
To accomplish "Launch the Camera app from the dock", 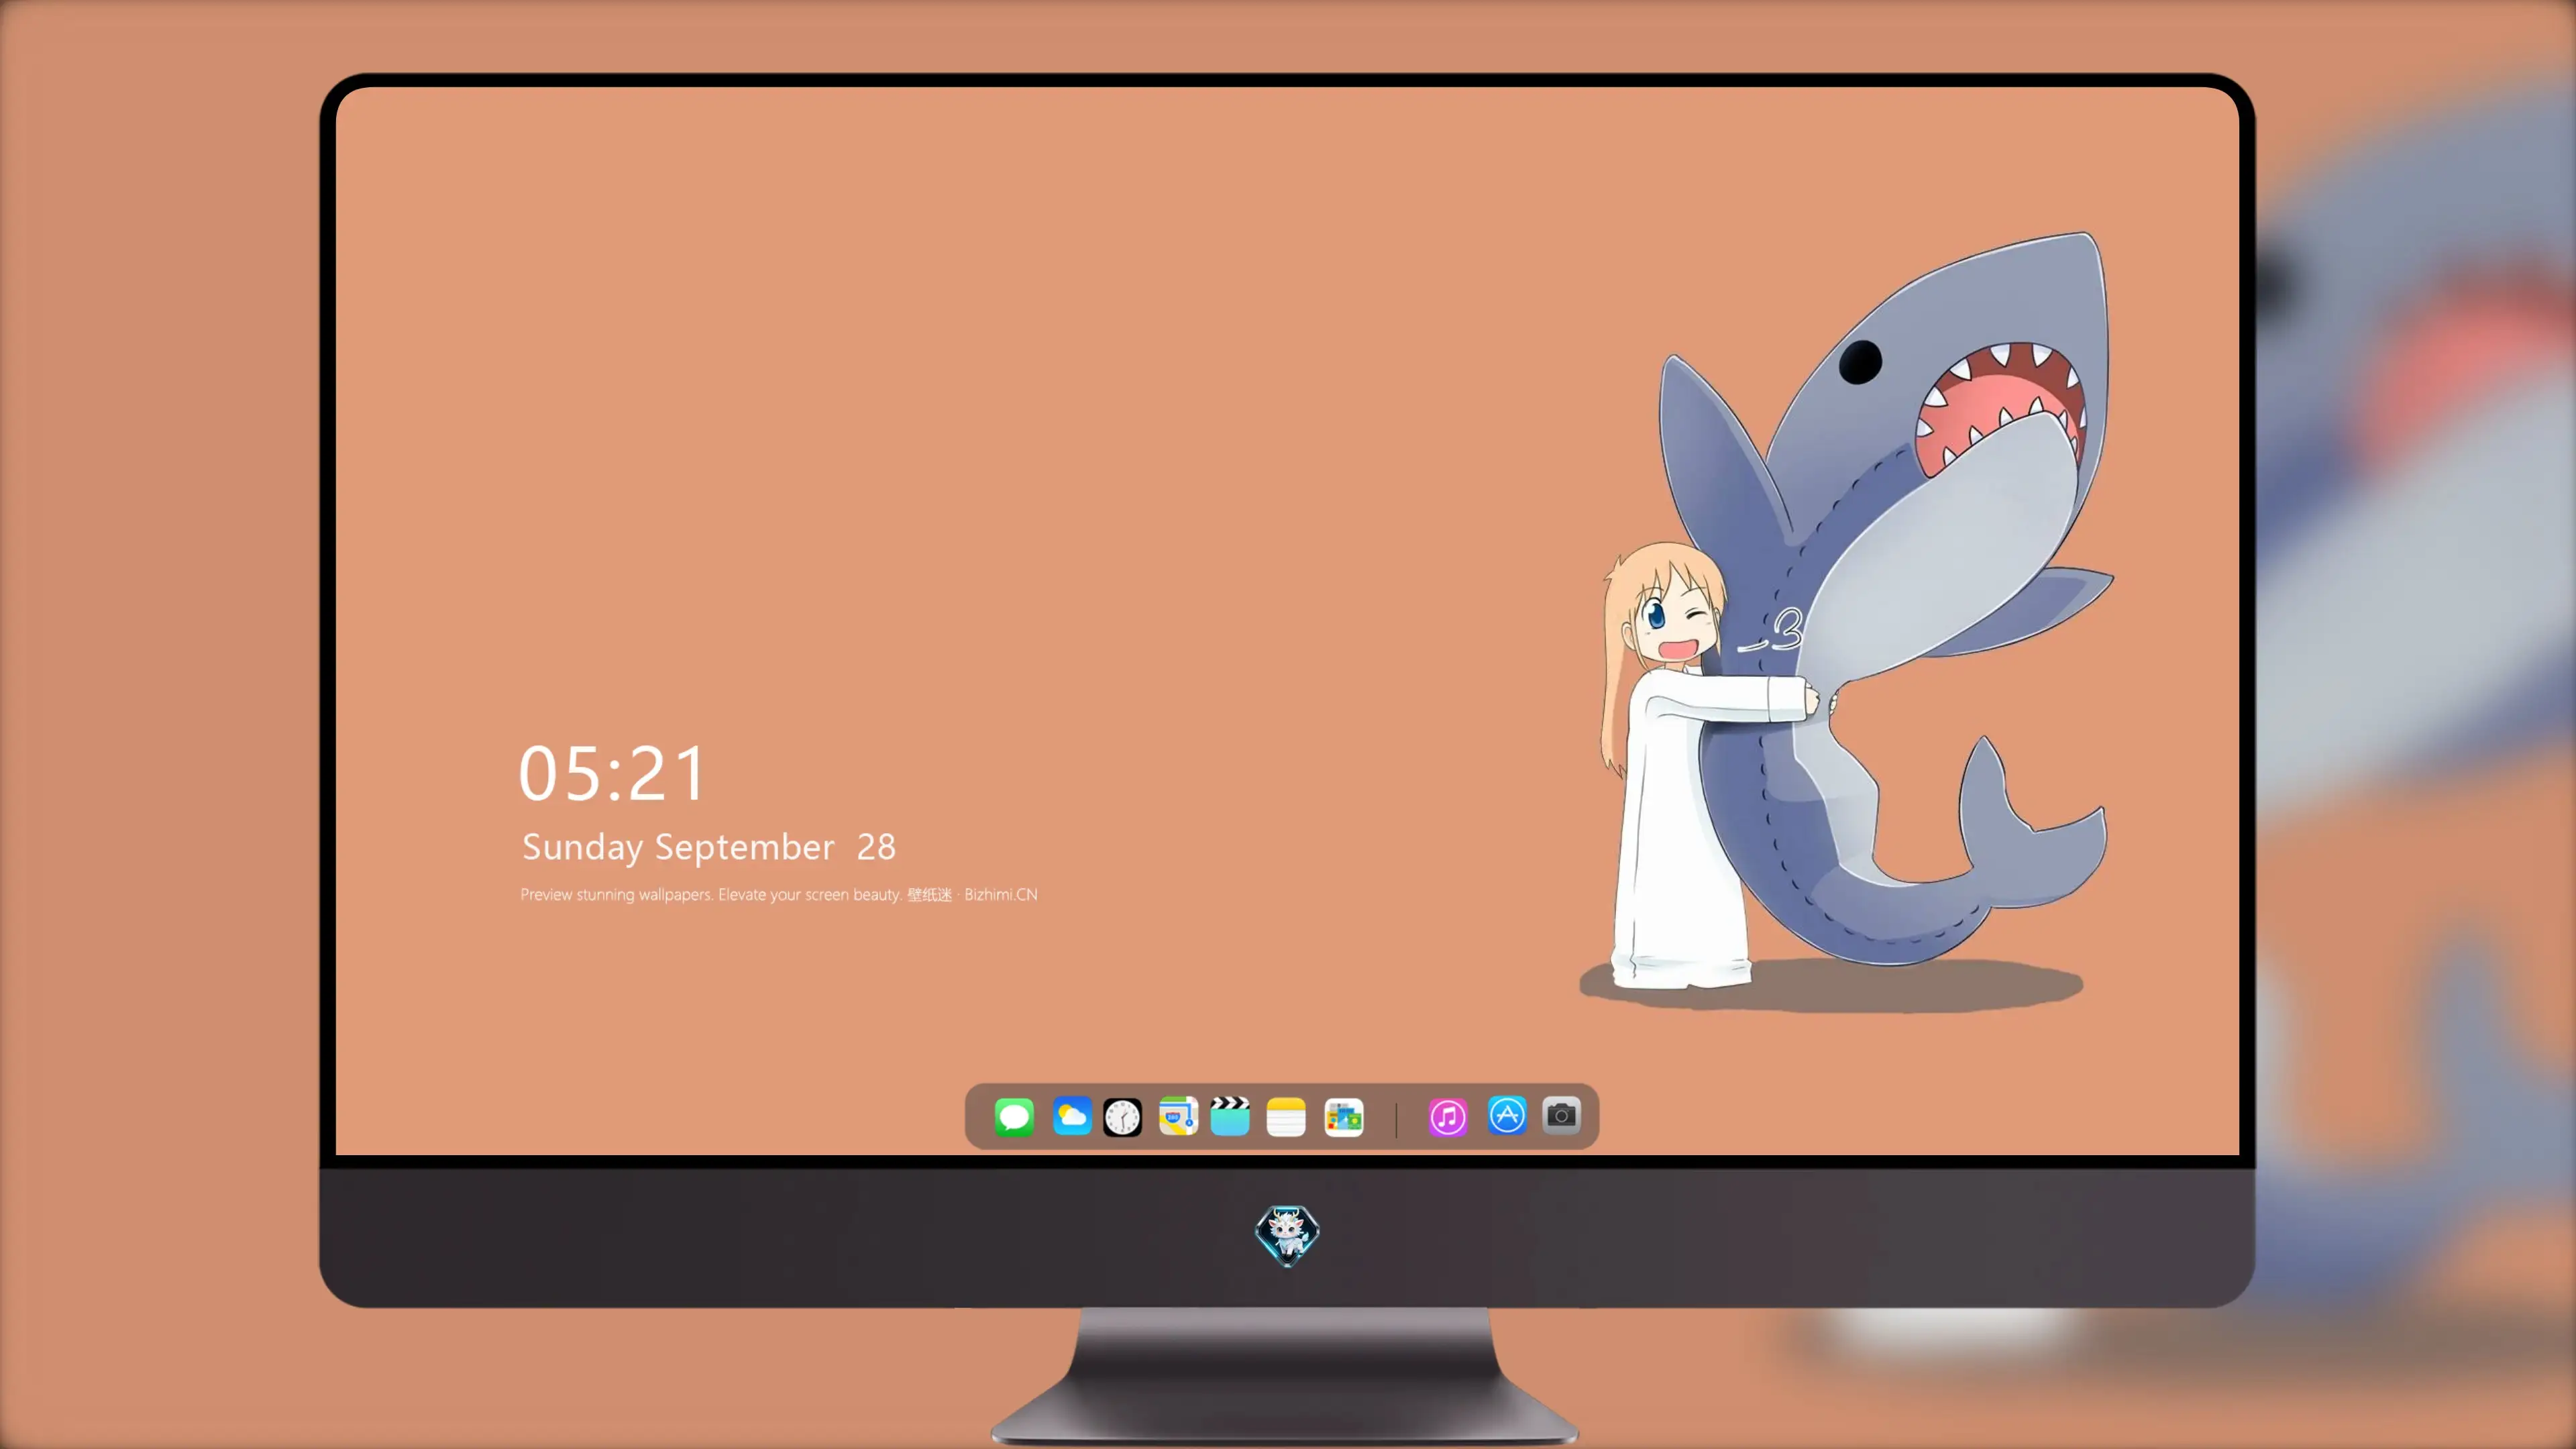I will click(1561, 1115).
